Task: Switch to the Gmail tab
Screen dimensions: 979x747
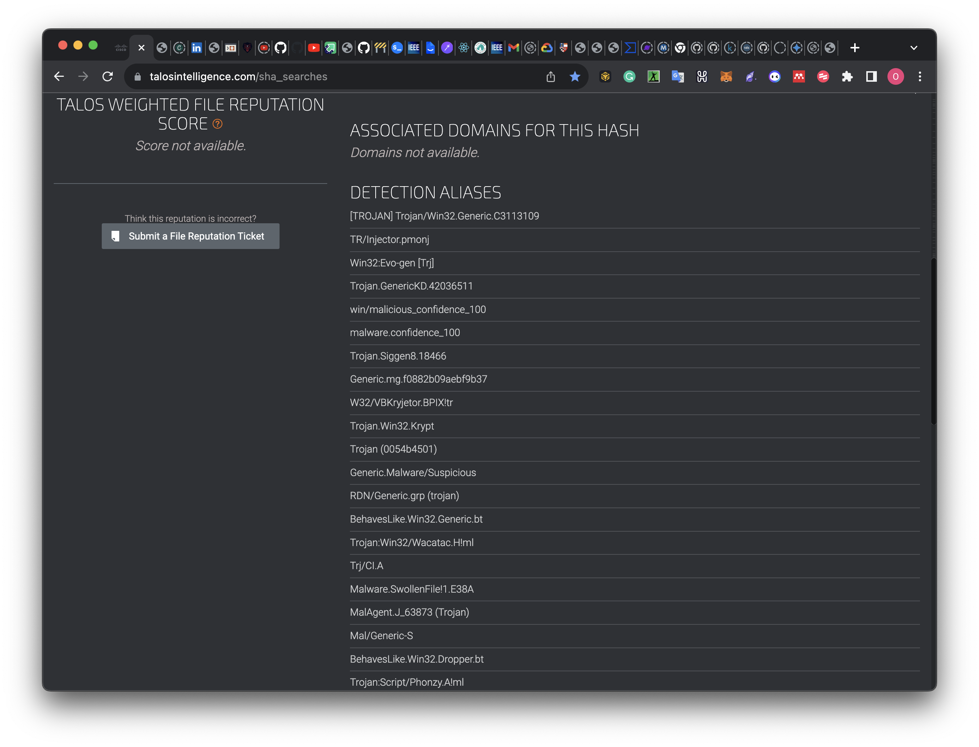Action: 514,48
